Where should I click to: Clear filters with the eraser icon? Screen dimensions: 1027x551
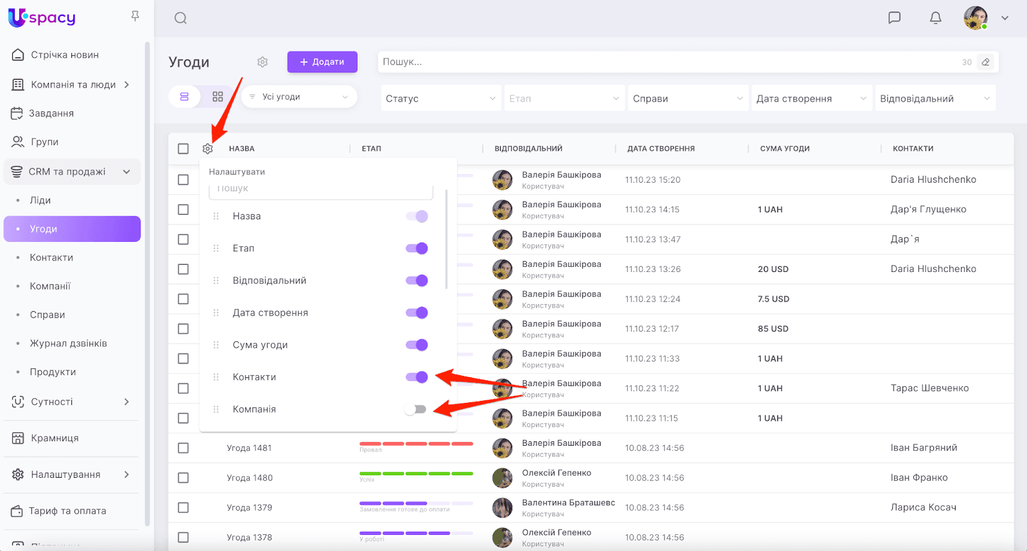point(985,62)
